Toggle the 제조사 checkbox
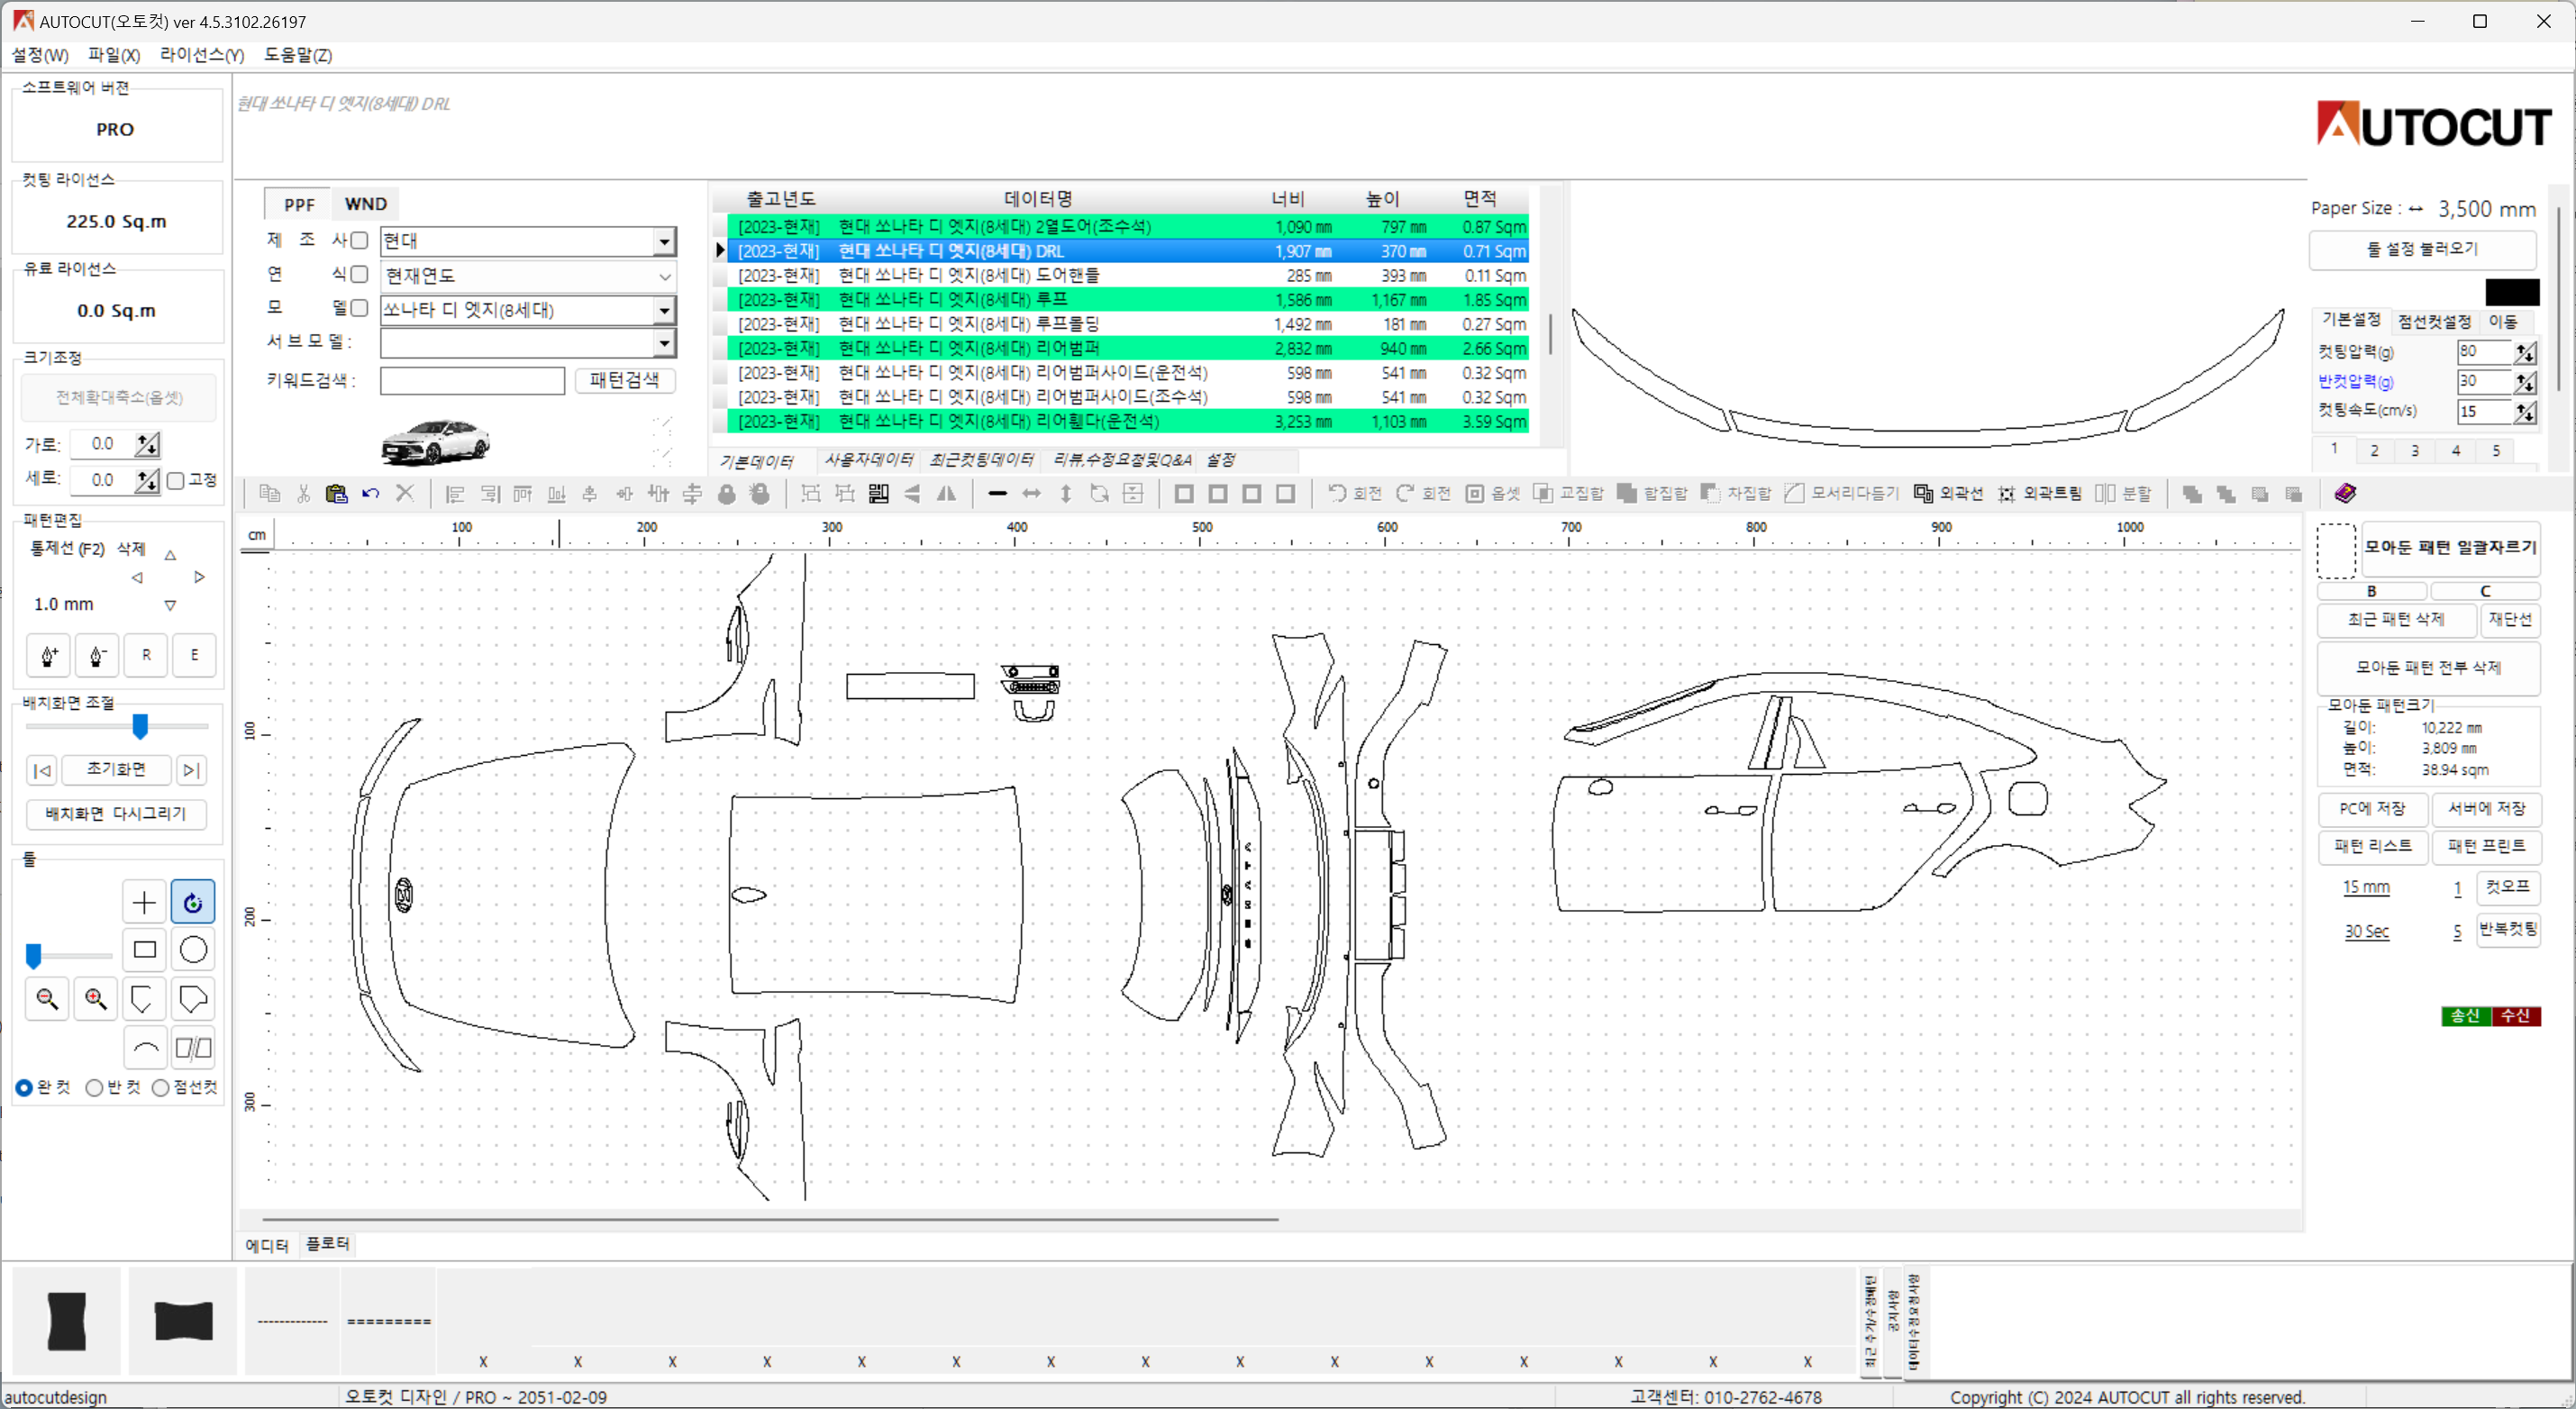The width and height of the screenshot is (2576, 1409). click(359, 240)
